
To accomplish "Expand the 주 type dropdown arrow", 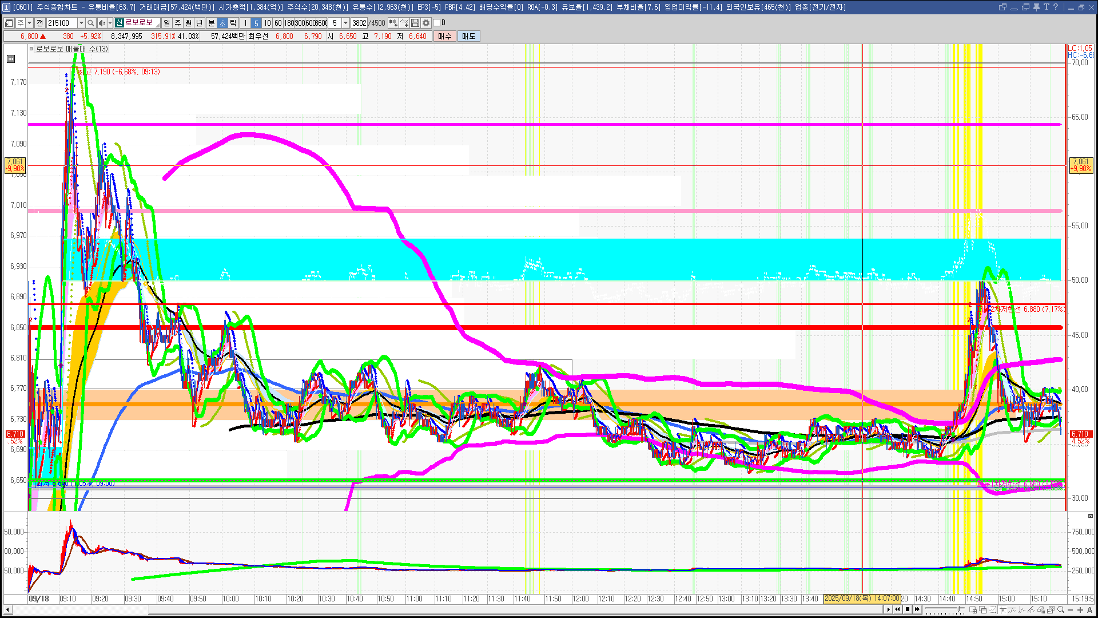I will 29,23.
